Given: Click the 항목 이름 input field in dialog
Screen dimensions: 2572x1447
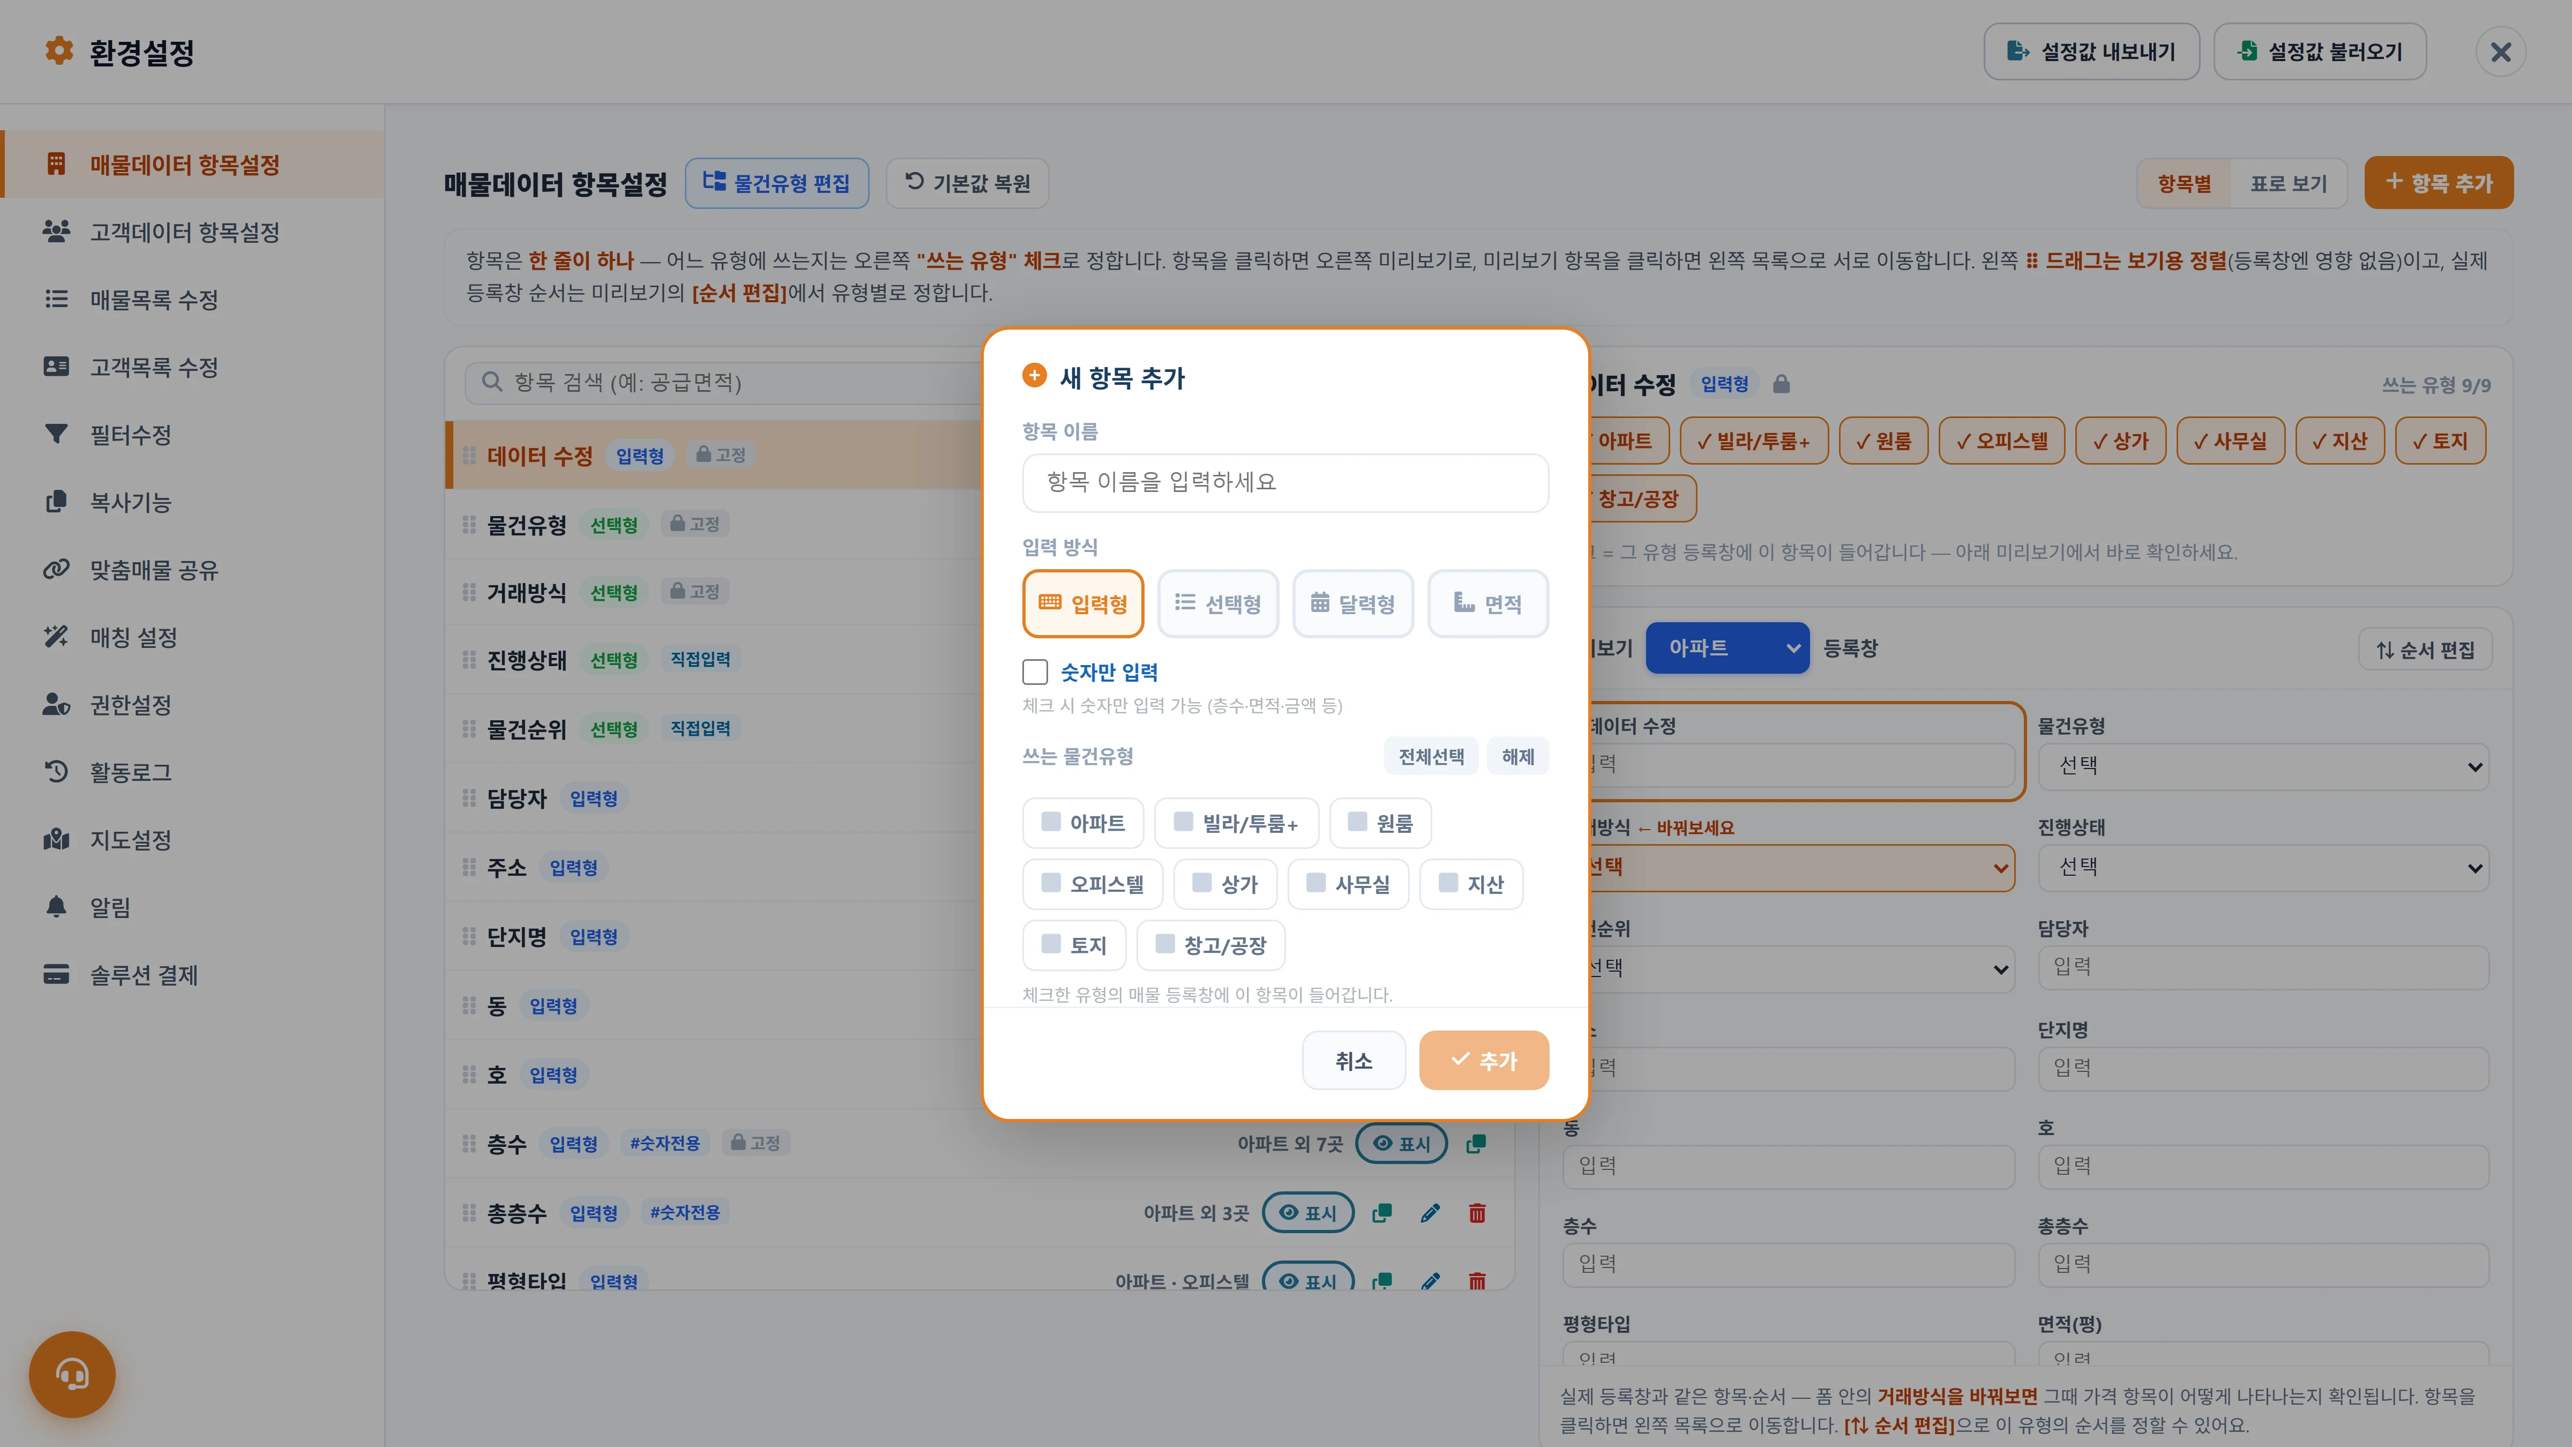Looking at the screenshot, I should pyautogui.click(x=1285, y=482).
